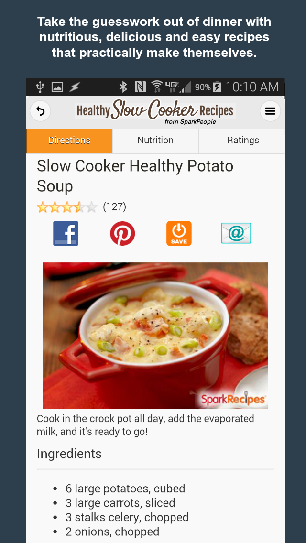Pin recipe to Pinterest
This screenshot has height=543, width=306.
pos(122,233)
